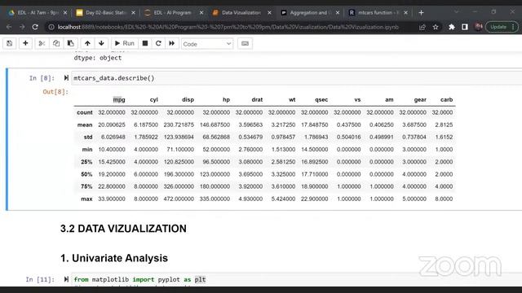Run cell 11 using its side run icon
The image size is (522, 293).
[66, 279]
